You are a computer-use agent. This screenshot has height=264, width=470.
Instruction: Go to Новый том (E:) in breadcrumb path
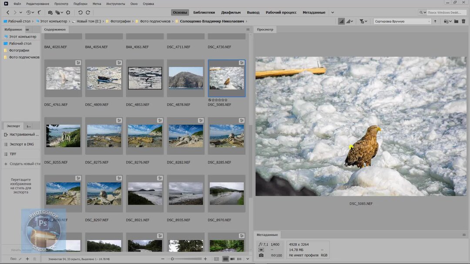coord(89,21)
